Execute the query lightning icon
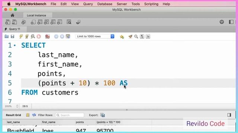The height and width of the screenshot is (133, 238). coord(21,36)
